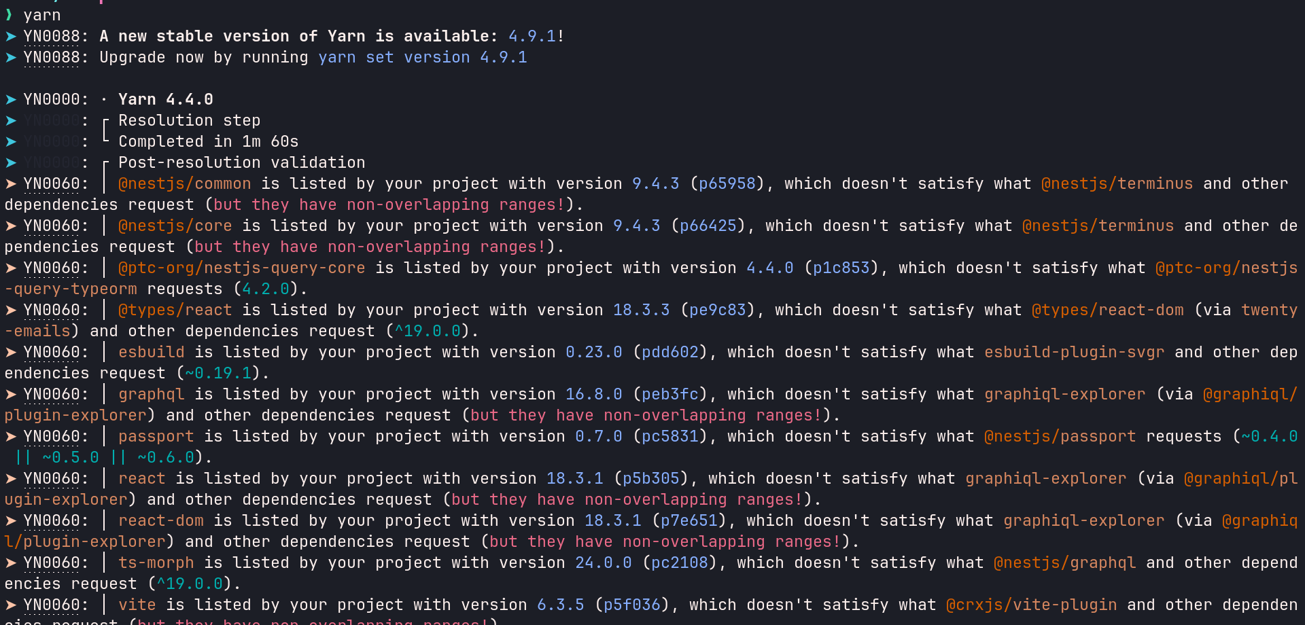Select the version number 4.9.1! in the first line
This screenshot has height=625, width=1305.
point(536,36)
